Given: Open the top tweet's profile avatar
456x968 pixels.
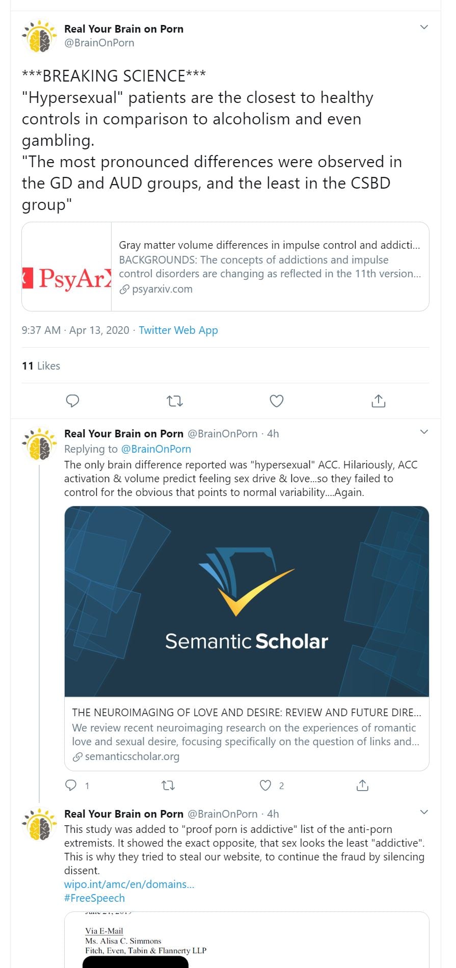Looking at the screenshot, I should [x=40, y=36].
